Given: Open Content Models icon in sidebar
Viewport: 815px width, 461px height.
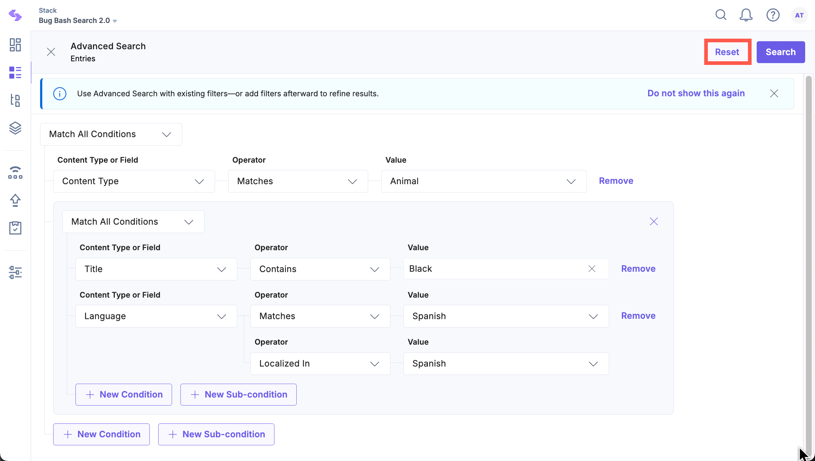Looking at the screenshot, I should pyautogui.click(x=15, y=100).
